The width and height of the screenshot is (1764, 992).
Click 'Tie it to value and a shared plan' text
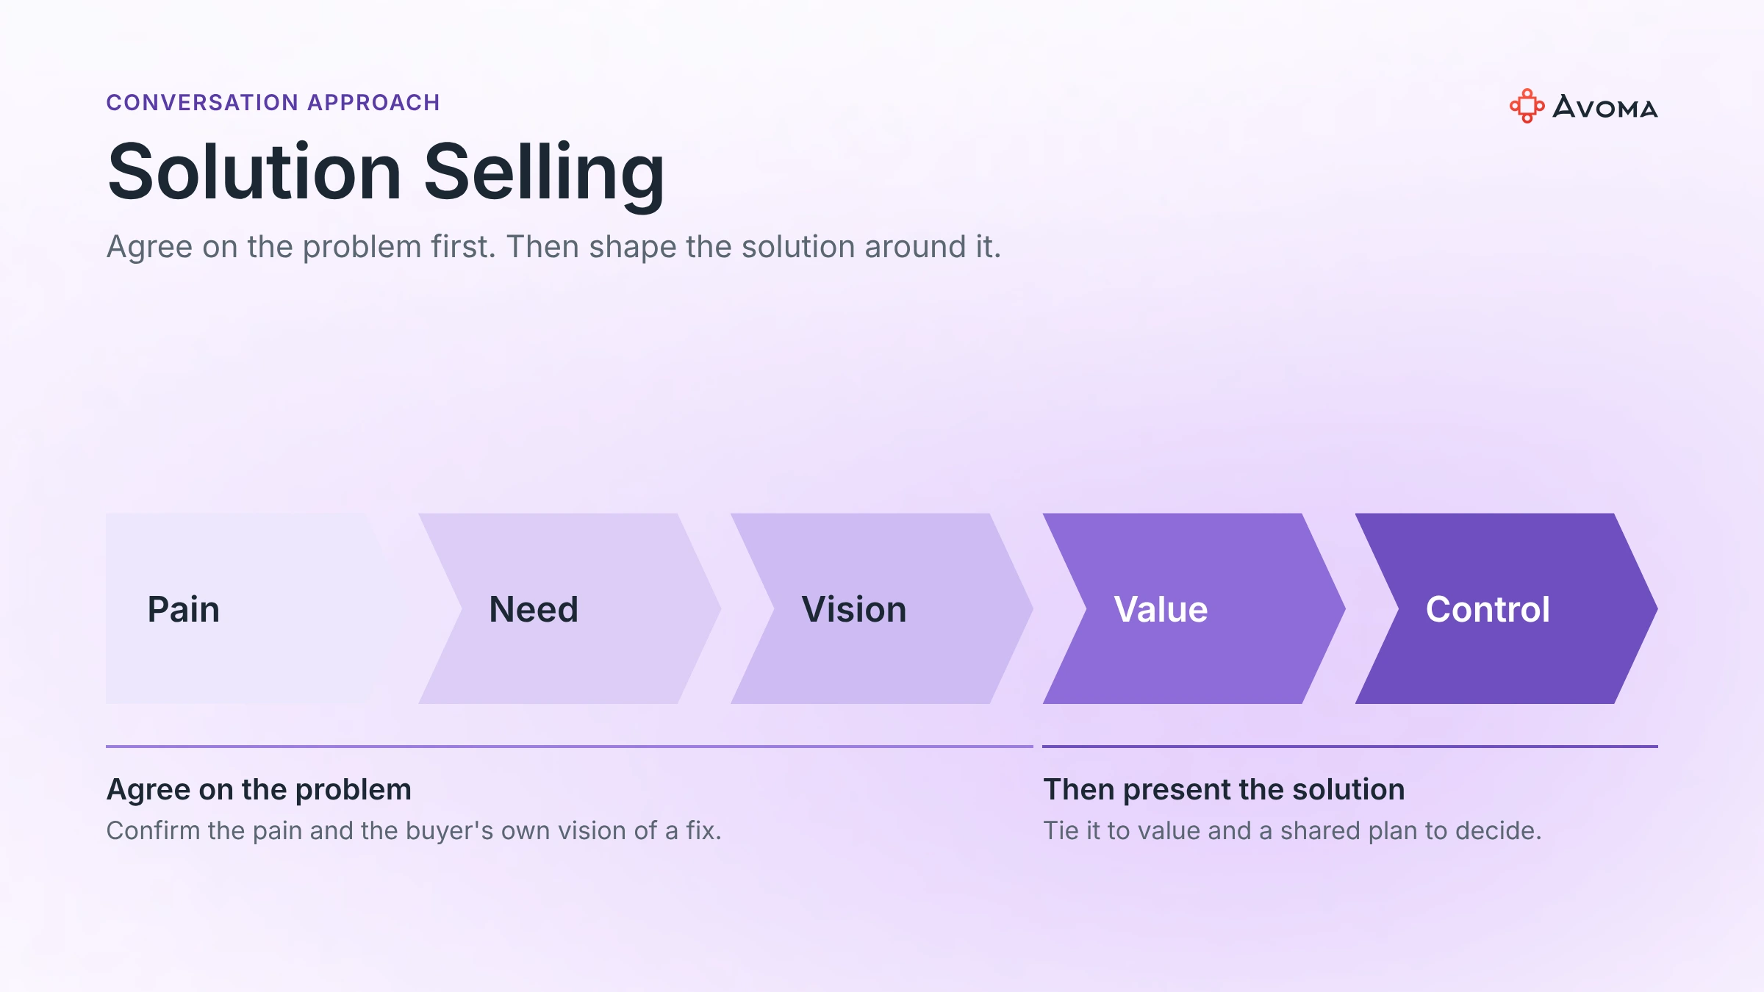tap(1292, 830)
